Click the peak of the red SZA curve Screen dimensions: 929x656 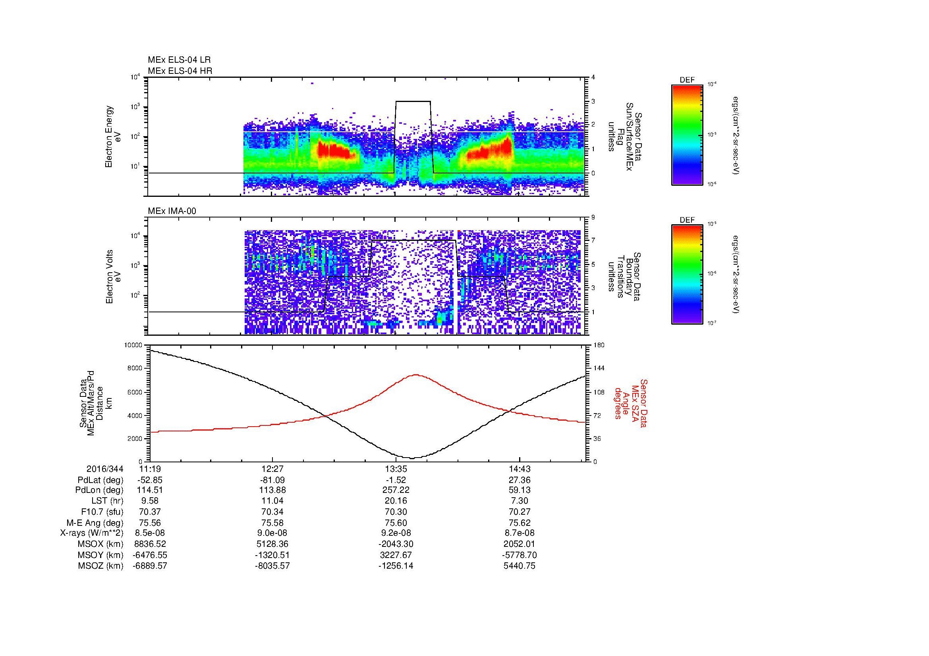click(416, 375)
